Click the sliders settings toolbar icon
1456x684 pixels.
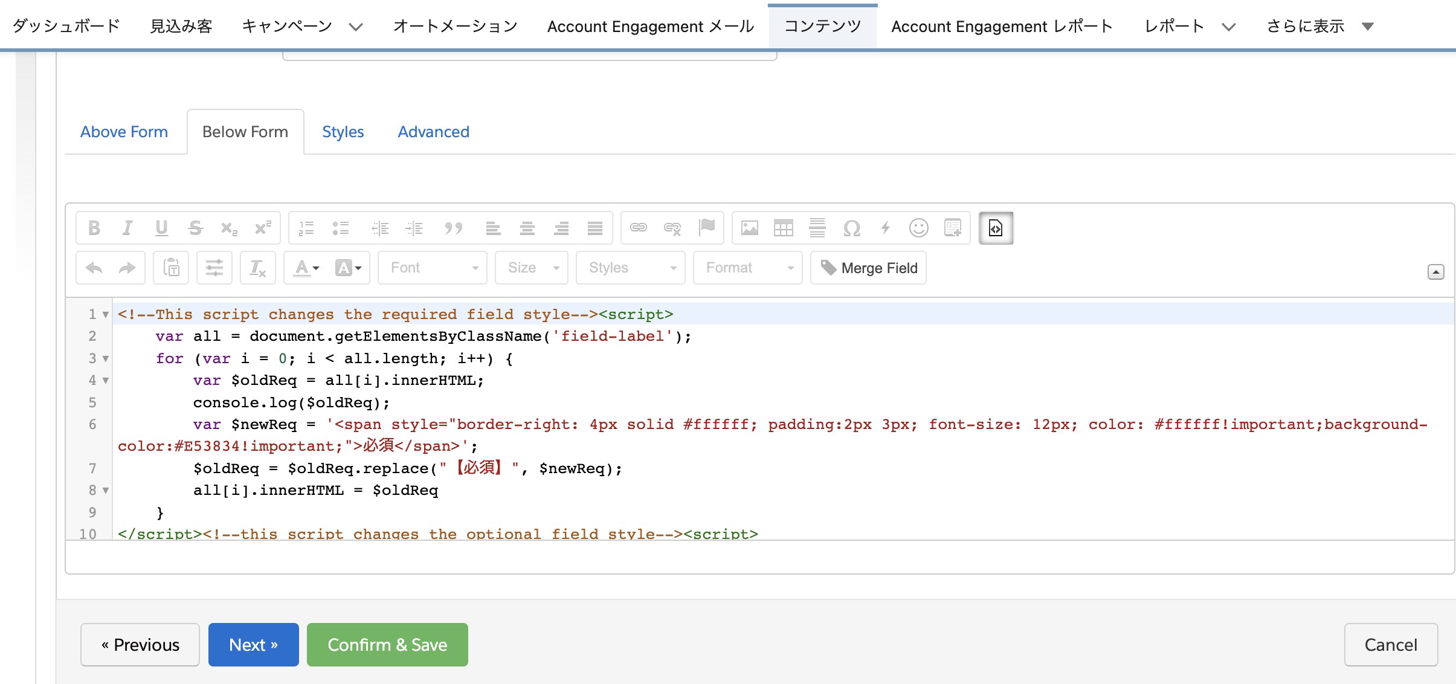point(214,268)
